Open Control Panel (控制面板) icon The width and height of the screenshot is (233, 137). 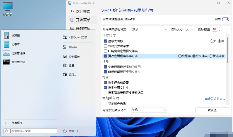(x=65, y=57)
